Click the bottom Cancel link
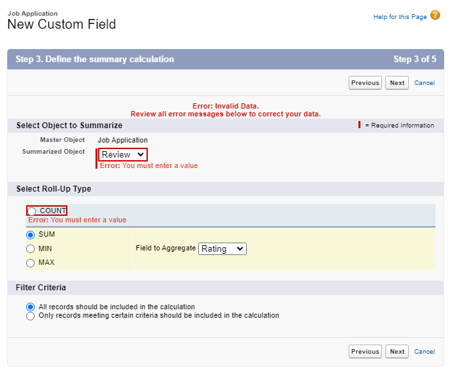Image resolution: width=450 pixels, height=374 pixels. [x=424, y=352]
